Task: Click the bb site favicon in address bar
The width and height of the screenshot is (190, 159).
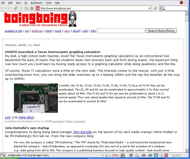Action: (x=38, y=8)
